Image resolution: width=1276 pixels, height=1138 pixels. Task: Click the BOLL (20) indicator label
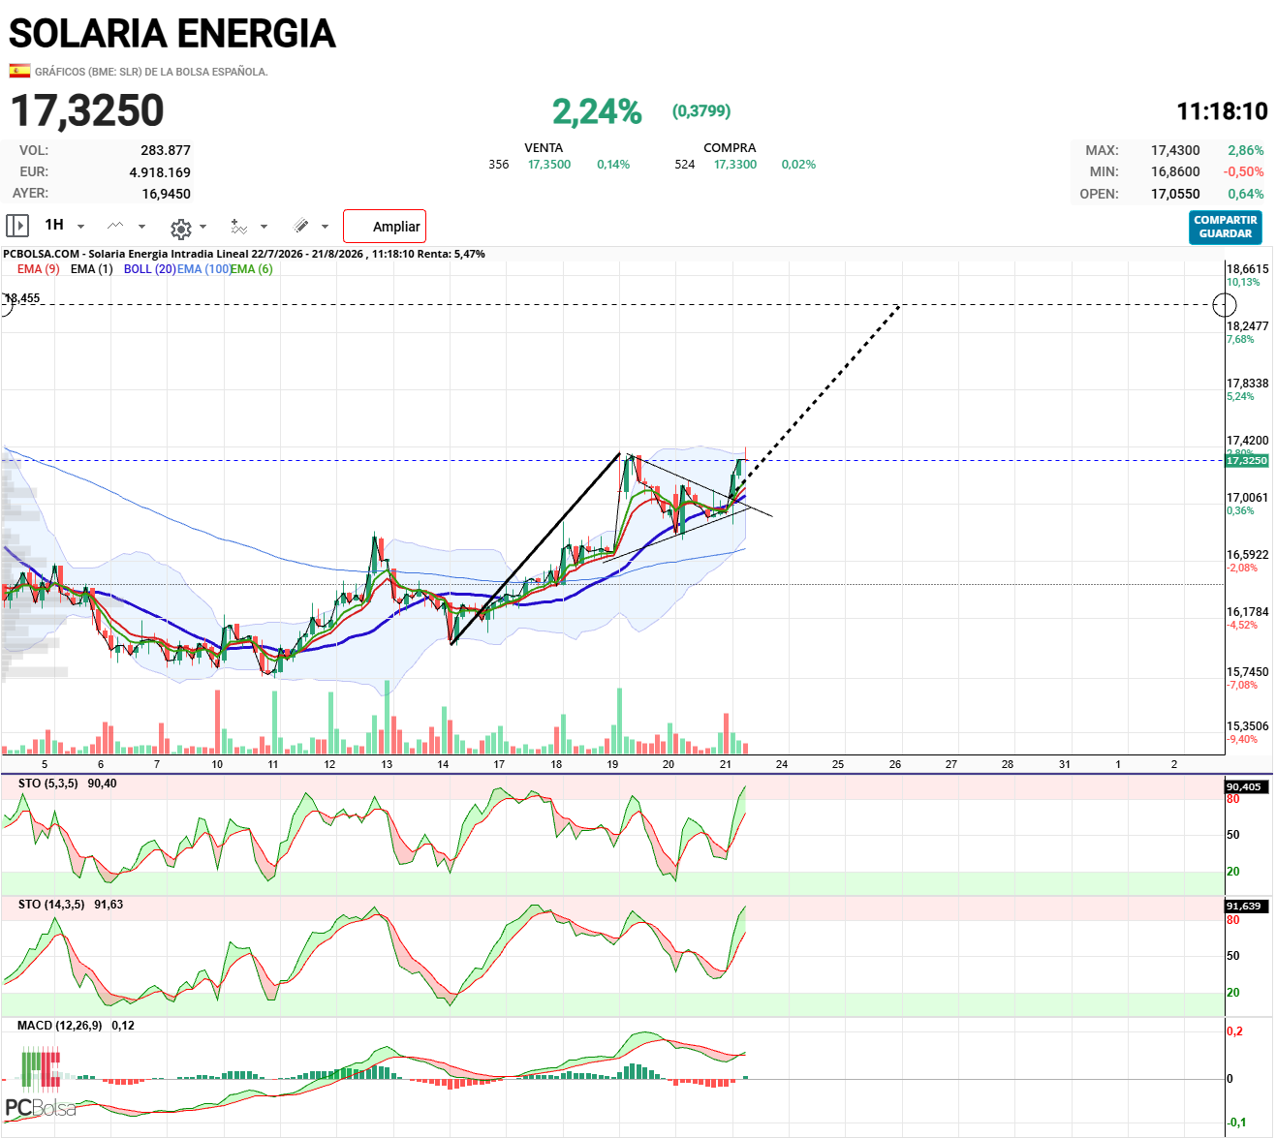tap(150, 269)
